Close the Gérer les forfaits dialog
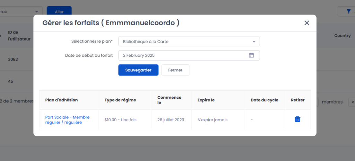 click(x=306, y=23)
